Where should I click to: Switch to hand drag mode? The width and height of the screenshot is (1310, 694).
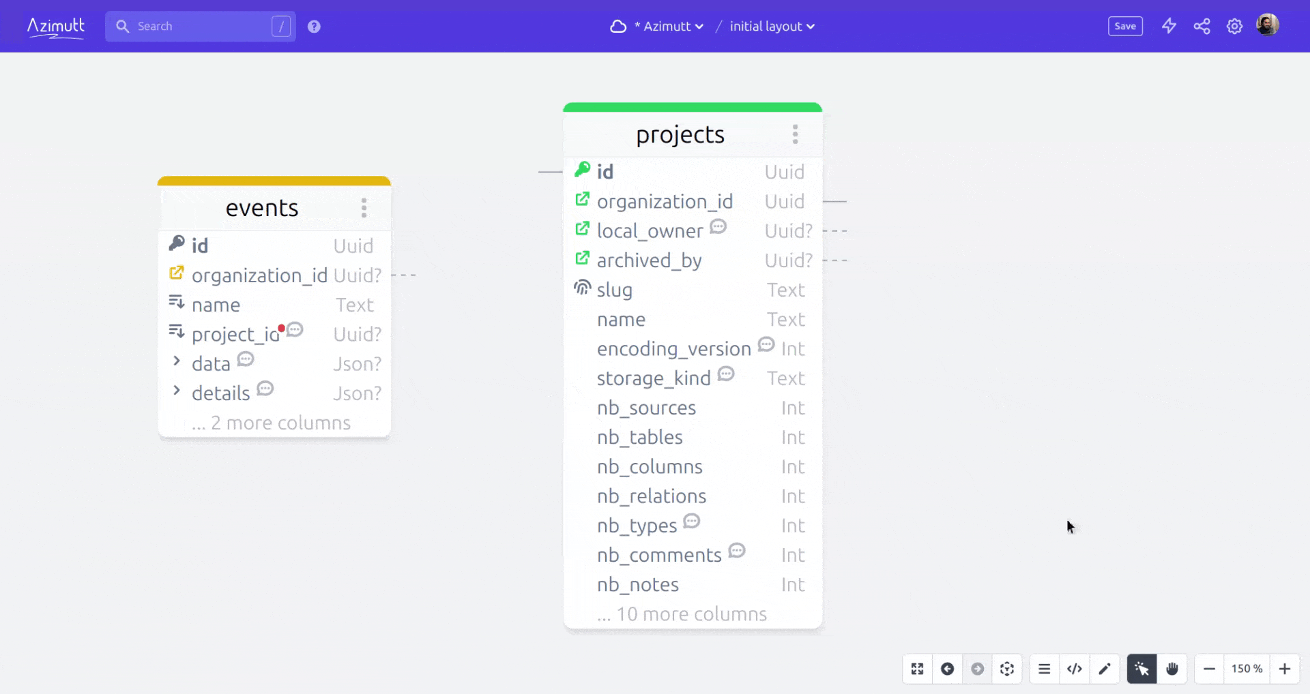pyautogui.click(x=1172, y=669)
